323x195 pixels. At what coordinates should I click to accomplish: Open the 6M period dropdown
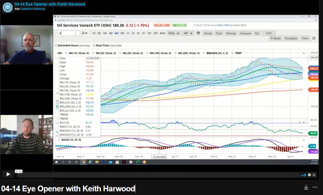coord(188,33)
